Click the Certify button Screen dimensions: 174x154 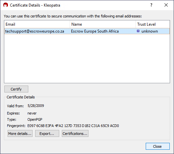[16, 89]
